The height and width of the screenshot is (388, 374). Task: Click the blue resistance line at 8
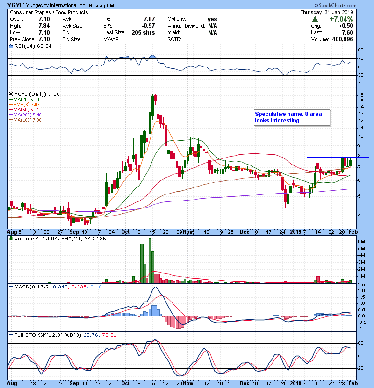338,157
